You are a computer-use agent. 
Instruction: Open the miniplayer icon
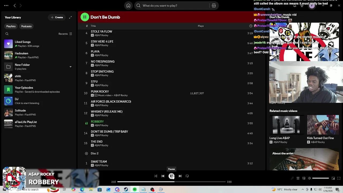tap(333, 178)
